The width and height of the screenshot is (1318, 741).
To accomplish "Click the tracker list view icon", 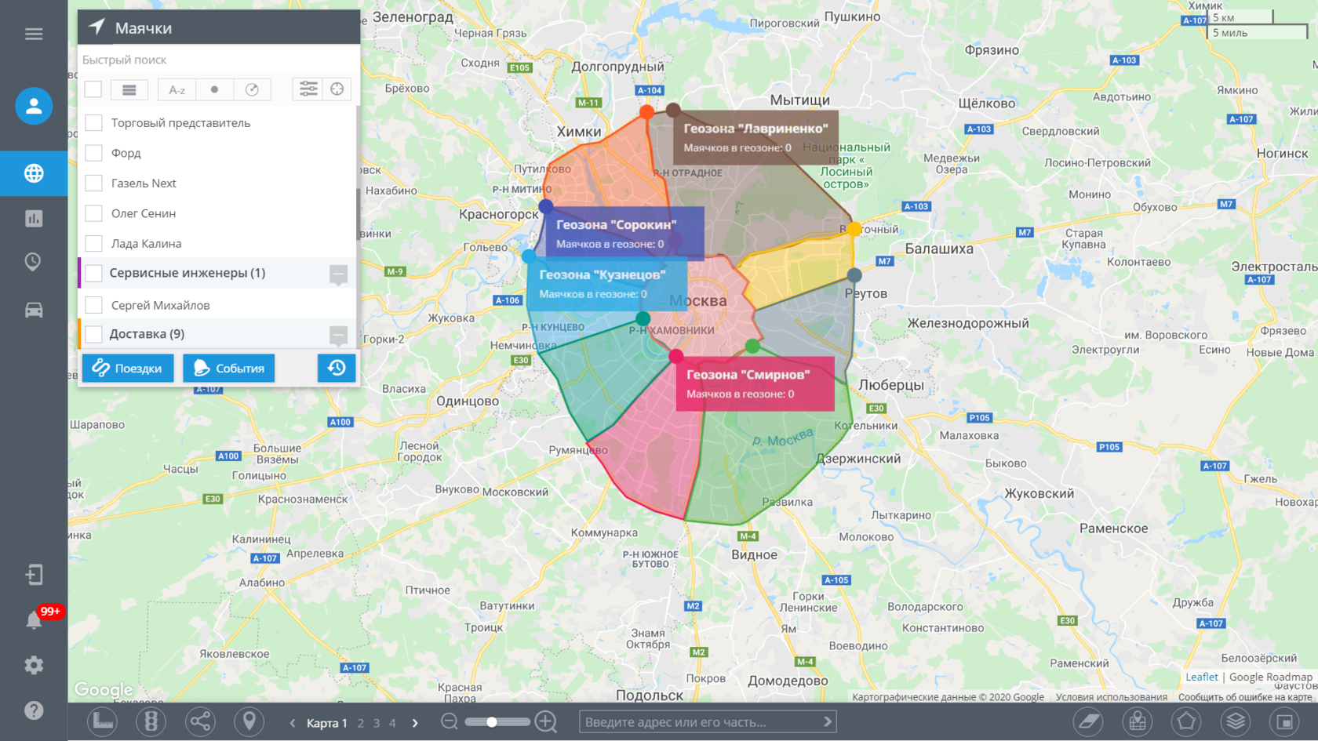I will click(x=129, y=89).
